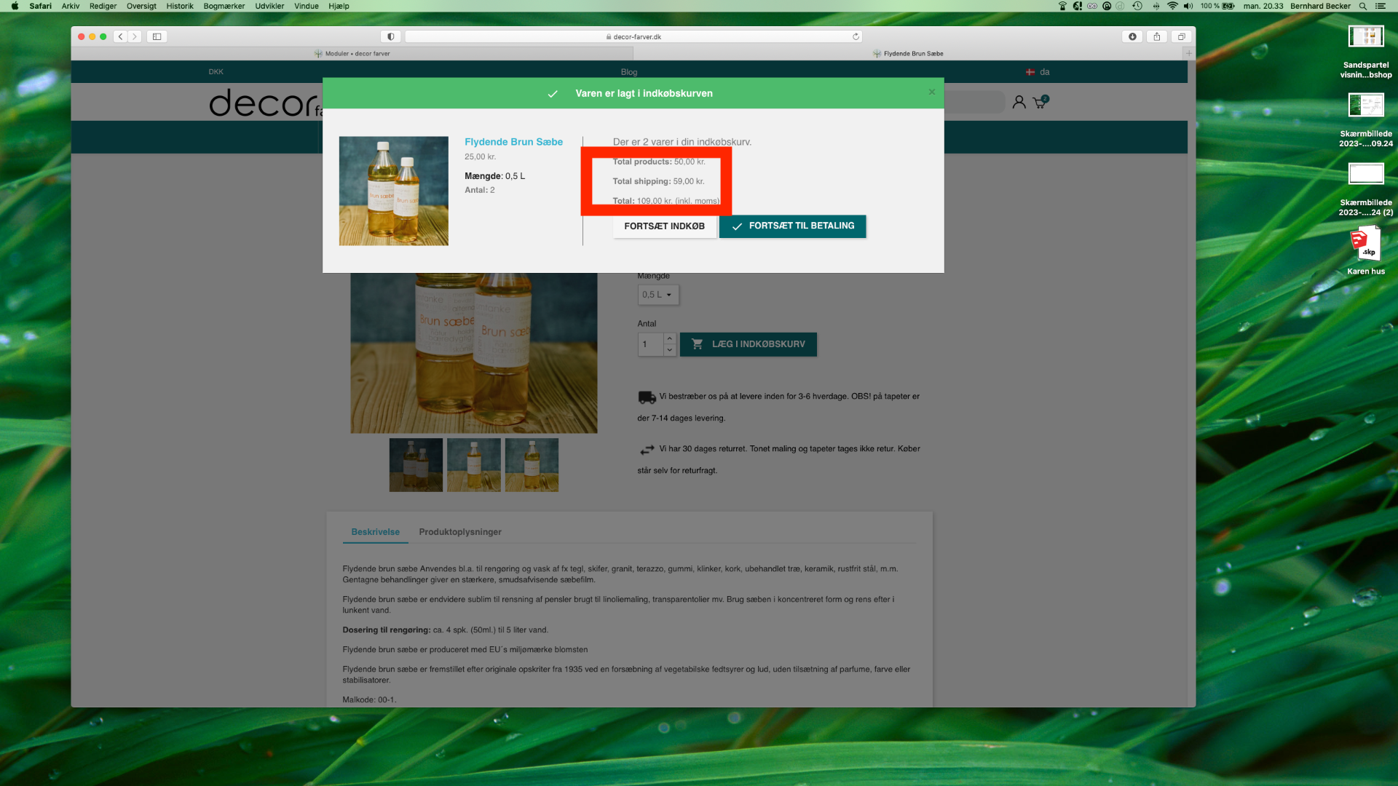The image size is (1398, 786).
Task: Click the Safari share icon
Action: (1157, 36)
